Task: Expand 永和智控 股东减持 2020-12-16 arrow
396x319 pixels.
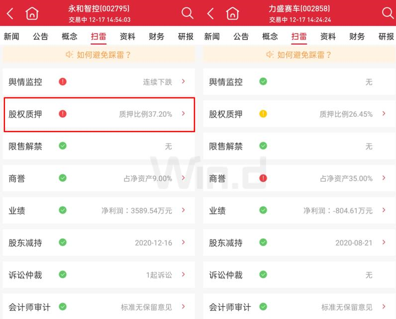Action: coord(184,242)
